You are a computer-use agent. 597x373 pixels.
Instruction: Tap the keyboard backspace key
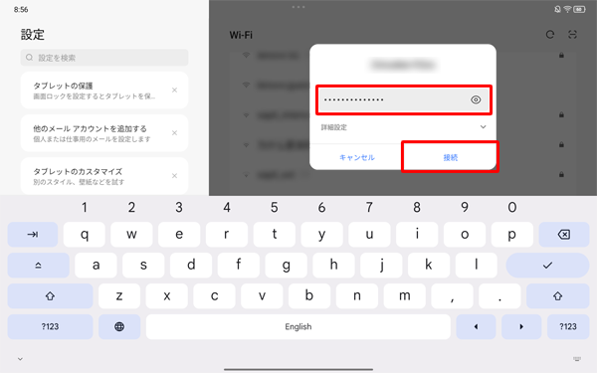coord(564,235)
